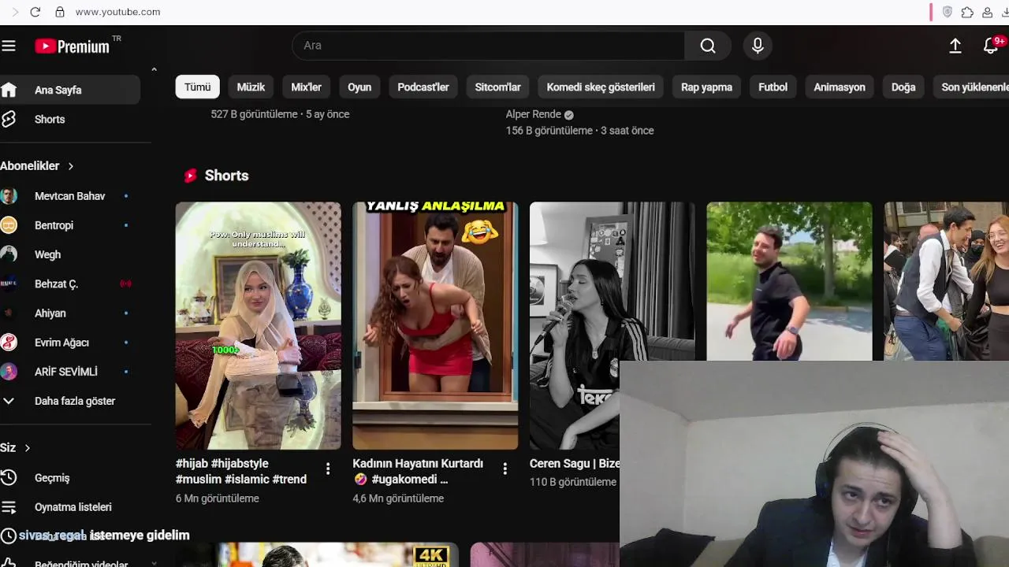
Task: Open Bentropi channel avatar
Action: tap(9, 225)
